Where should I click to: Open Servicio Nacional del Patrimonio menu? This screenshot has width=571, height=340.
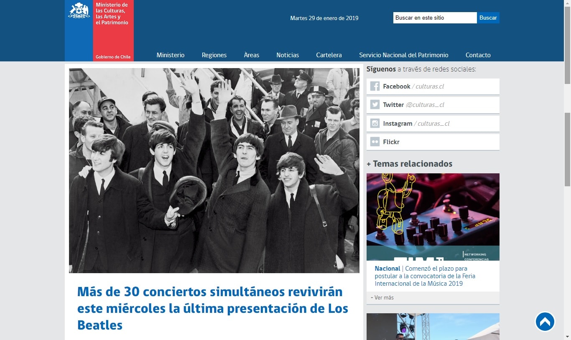tap(403, 55)
